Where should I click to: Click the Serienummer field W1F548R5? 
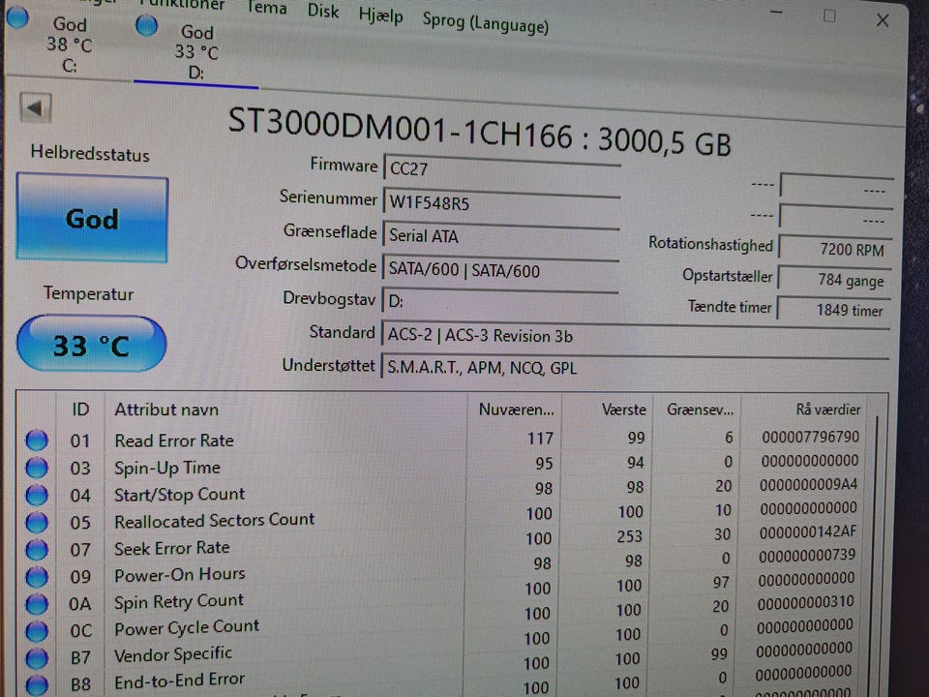pos(501,202)
